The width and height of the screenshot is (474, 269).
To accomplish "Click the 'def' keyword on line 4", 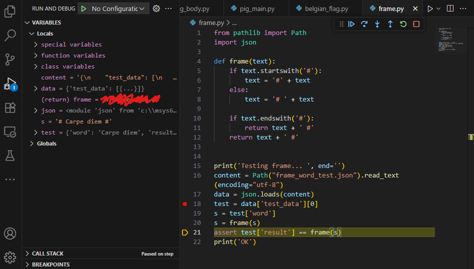I will (x=220, y=61).
